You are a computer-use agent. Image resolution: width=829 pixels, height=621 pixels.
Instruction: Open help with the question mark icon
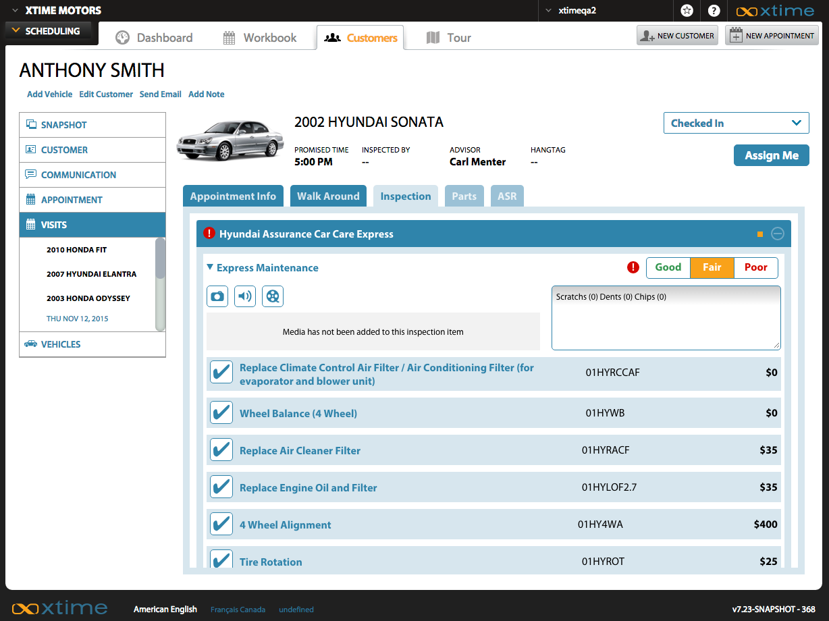[714, 11]
